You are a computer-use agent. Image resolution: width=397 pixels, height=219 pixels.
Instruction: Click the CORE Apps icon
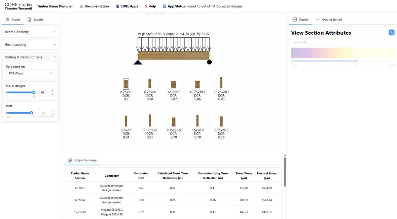tap(117, 6)
